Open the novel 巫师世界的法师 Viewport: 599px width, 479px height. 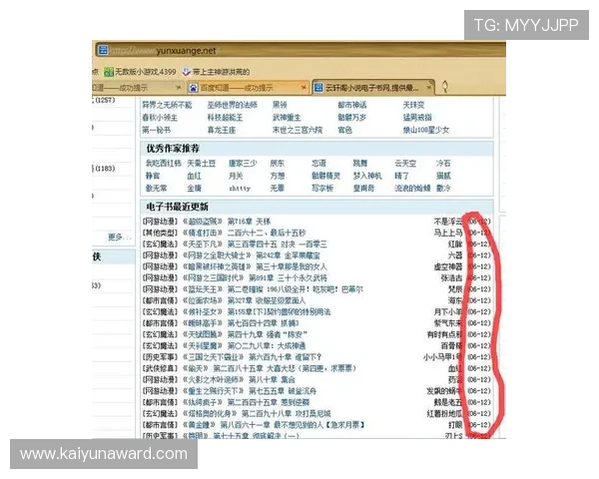click(233, 105)
